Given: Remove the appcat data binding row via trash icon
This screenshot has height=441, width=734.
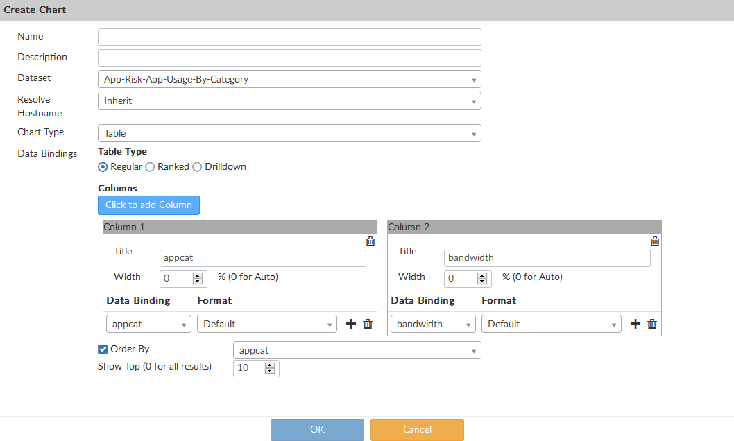Looking at the screenshot, I should coord(368,323).
